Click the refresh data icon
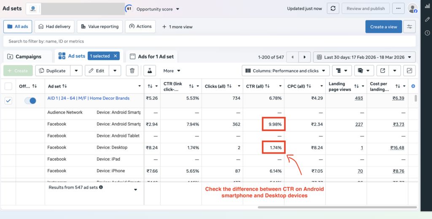Viewport: 432px width, 219px height. coord(333,8)
